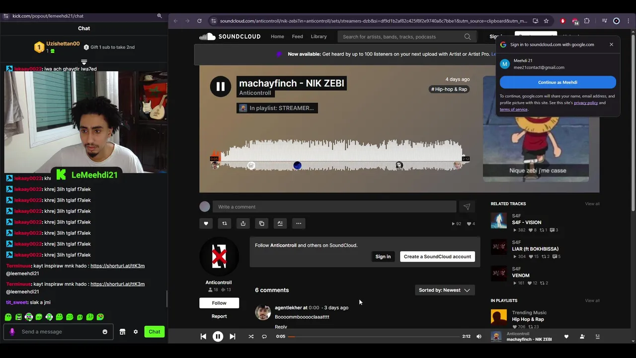Open the Sorted by: Newest dropdown
The height and width of the screenshot is (358, 636).
pos(445,290)
